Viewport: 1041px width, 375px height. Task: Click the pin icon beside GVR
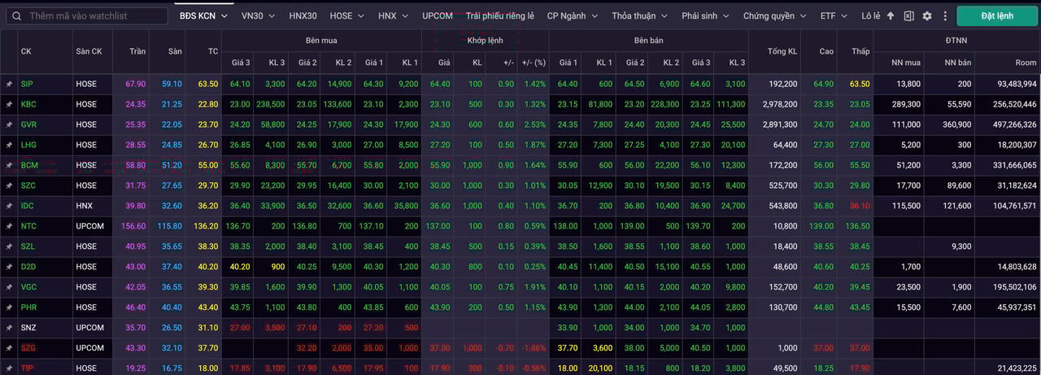(10, 124)
